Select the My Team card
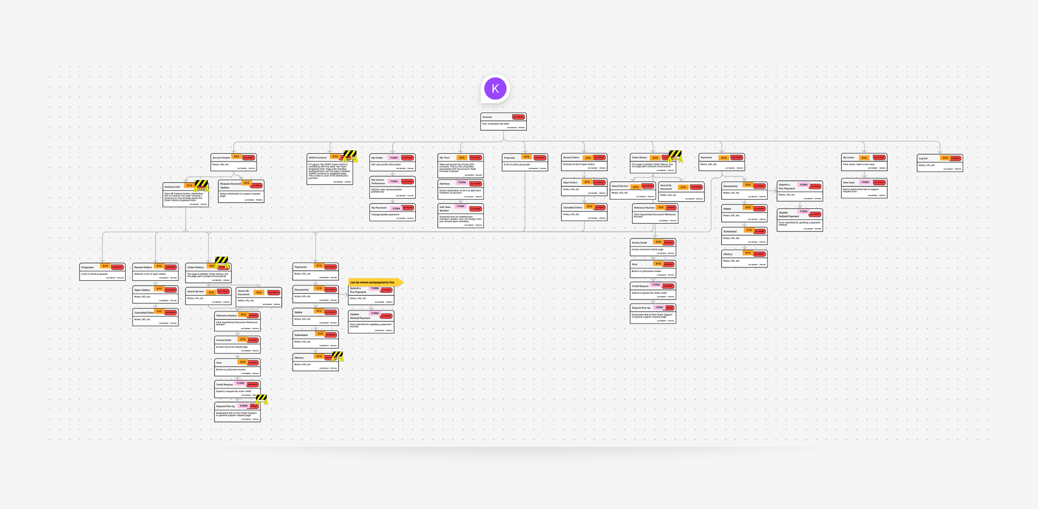This screenshot has height=509, width=1038. [460, 166]
